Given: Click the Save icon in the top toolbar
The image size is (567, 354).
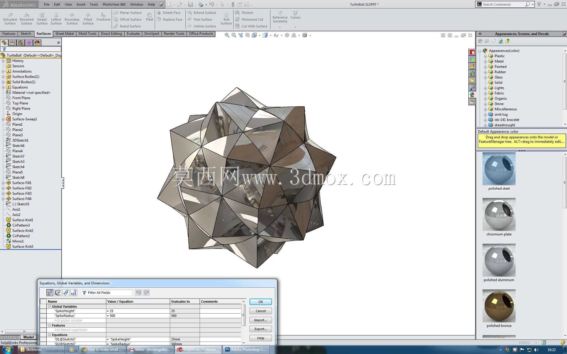Looking at the screenshot, I should tap(190, 4).
